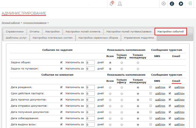Image resolution: width=196 pixels, height=128 pixels.
Task: Select Только менеджеру for Дата приемки документов
Action: [x=138, y=100]
